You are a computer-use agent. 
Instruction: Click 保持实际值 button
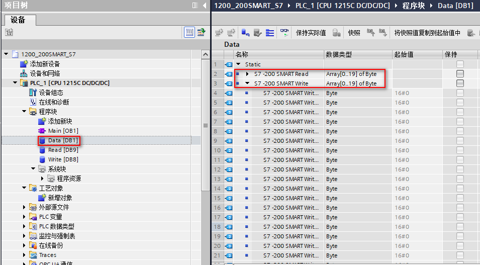[311, 33]
